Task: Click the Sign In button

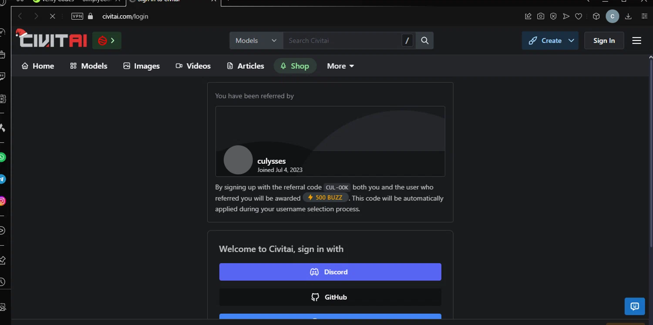Action: point(604,41)
